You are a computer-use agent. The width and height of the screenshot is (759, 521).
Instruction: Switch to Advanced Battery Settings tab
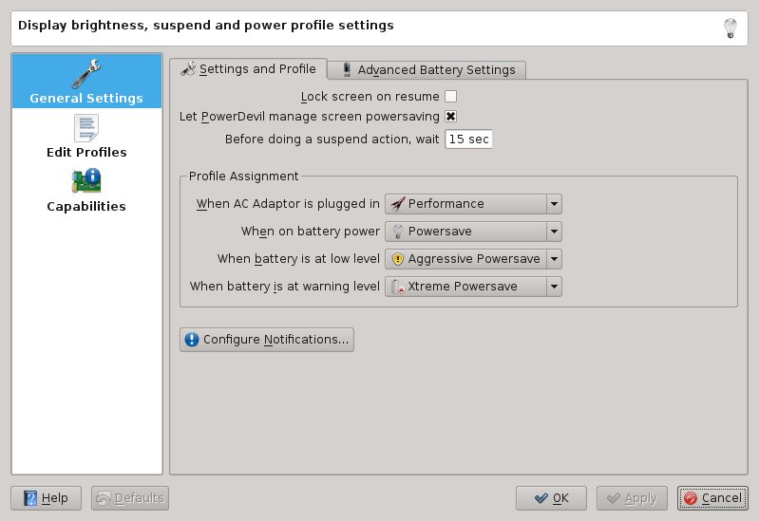tap(427, 69)
